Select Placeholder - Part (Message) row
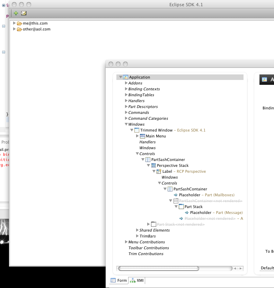This screenshot has width=274, height=288. (216, 213)
